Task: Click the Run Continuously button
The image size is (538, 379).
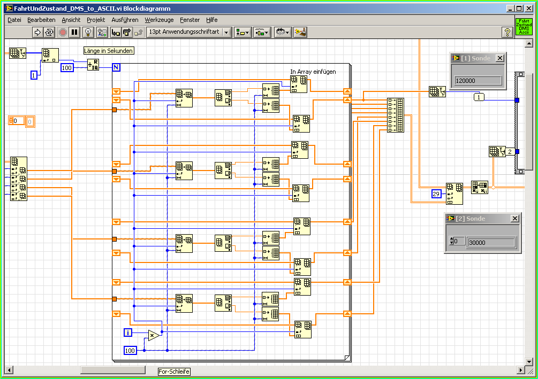Action: pyautogui.click(x=49, y=33)
